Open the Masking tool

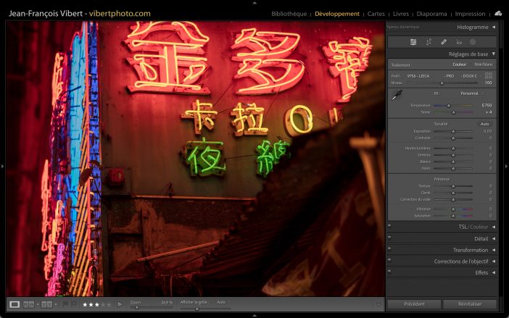[x=473, y=42]
